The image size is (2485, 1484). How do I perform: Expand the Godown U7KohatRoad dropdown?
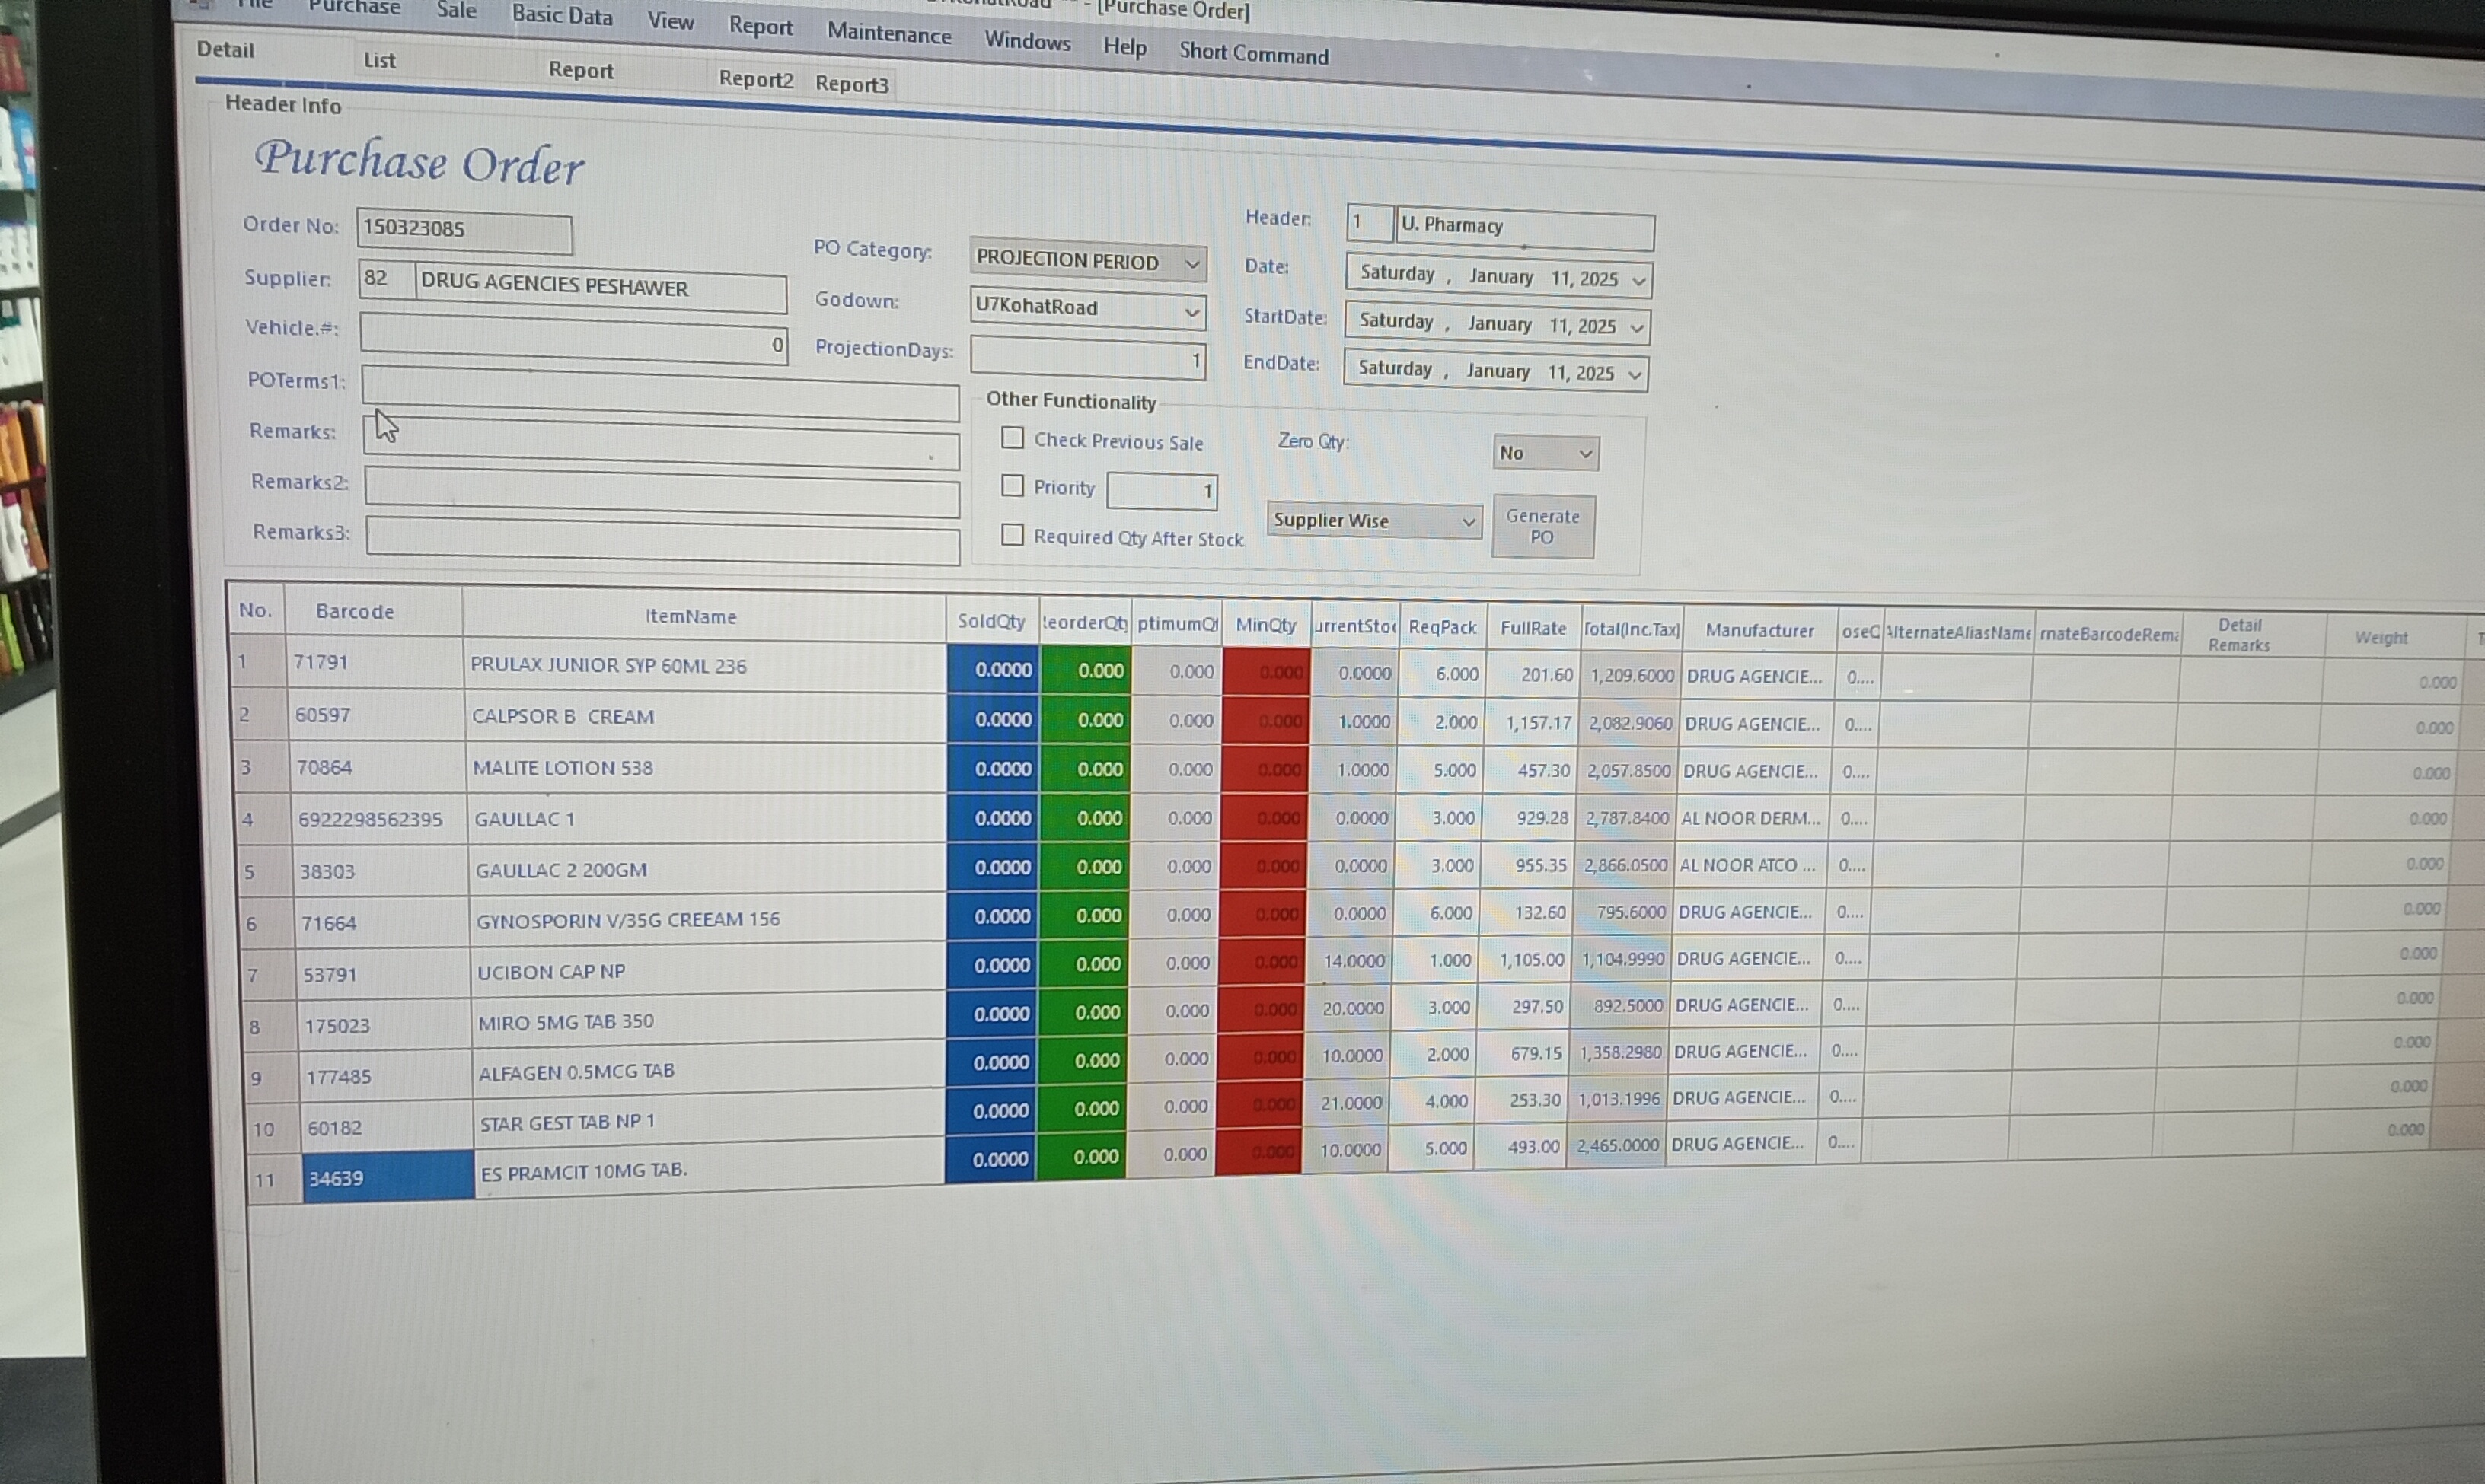click(1191, 312)
